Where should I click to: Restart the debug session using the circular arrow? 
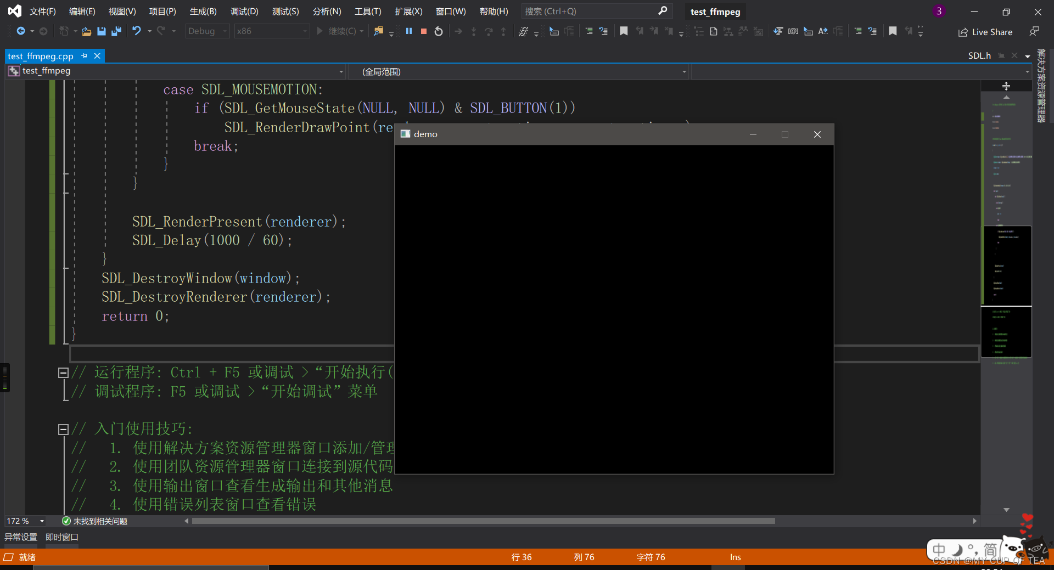439,31
